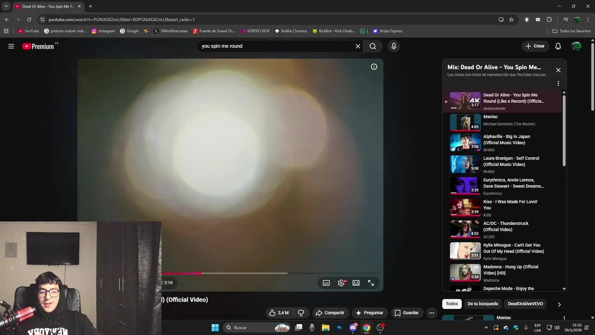The height and width of the screenshot is (335, 595).
Task: Run the search with the magnifier button
Action: [373, 46]
